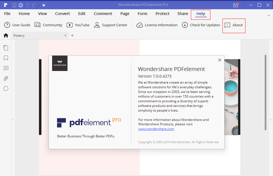The image size is (273, 176).
Task: Open the Comment tab
Action: click(x=103, y=14)
